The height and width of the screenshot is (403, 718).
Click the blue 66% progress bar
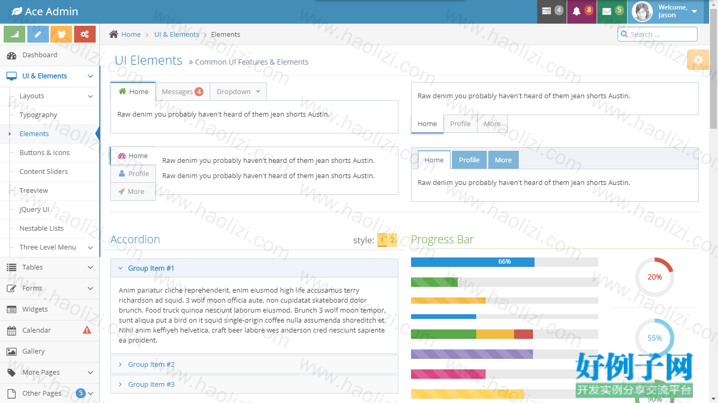[x=473, y=262]
